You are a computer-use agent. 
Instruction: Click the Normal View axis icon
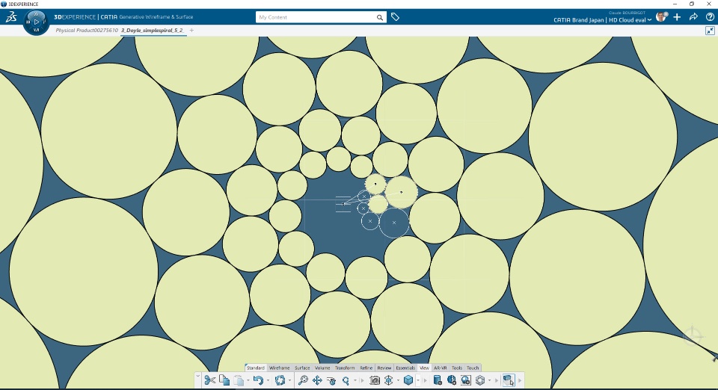(x=389, y=380)
